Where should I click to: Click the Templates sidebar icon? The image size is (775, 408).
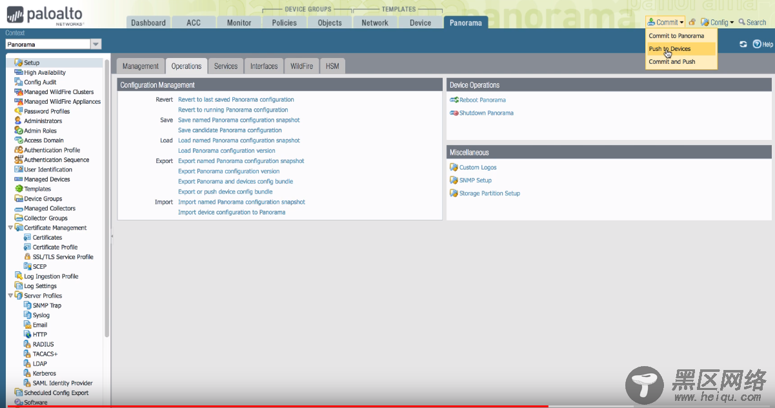(x=19, y=189)
